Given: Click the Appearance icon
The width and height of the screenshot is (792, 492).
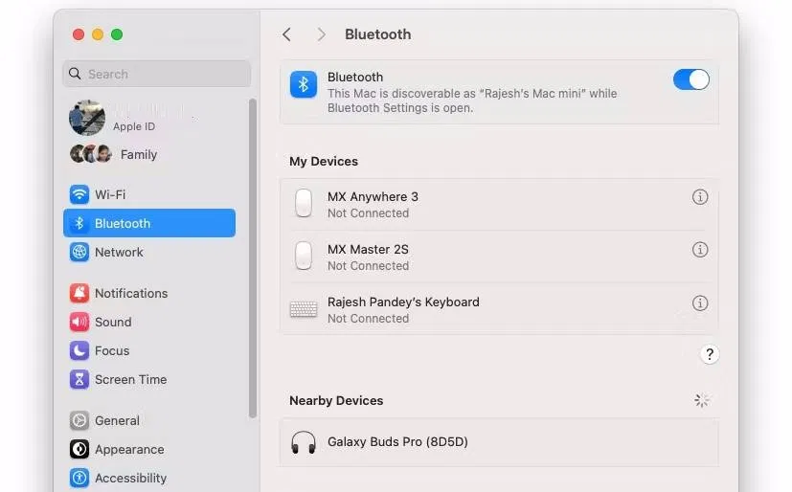Looking at the screenshot, I should pyautogui.click(x=79, y=449).
